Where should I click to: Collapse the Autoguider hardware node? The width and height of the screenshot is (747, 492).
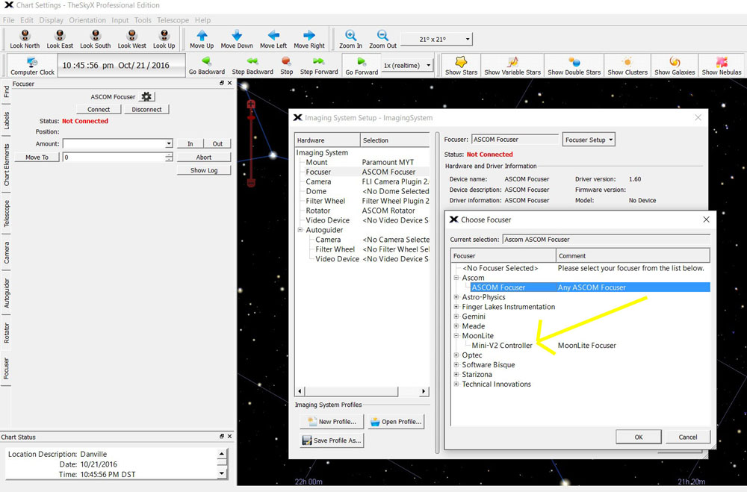300,230
